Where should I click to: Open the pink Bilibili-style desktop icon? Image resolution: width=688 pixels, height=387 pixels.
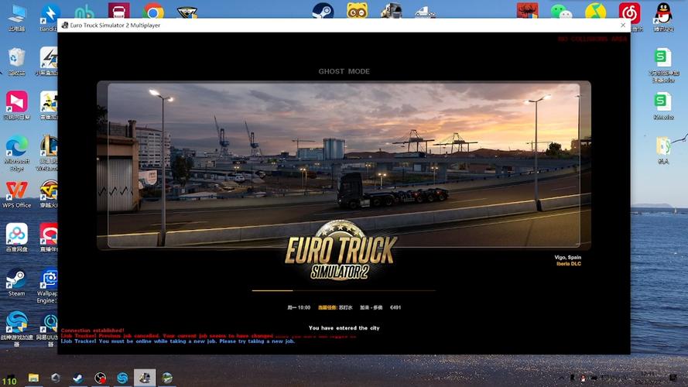(x=17, y=105)
